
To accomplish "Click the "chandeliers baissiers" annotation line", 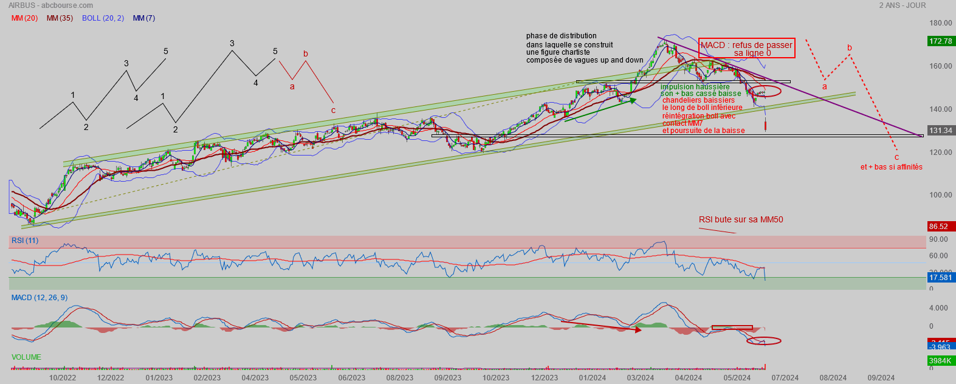I will 698,100.
